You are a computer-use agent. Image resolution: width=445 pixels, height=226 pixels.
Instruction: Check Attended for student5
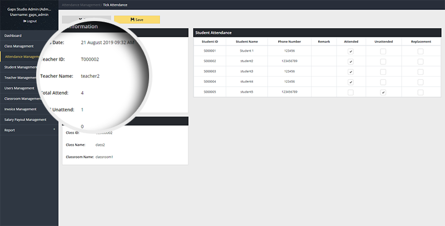coord(350,92)
